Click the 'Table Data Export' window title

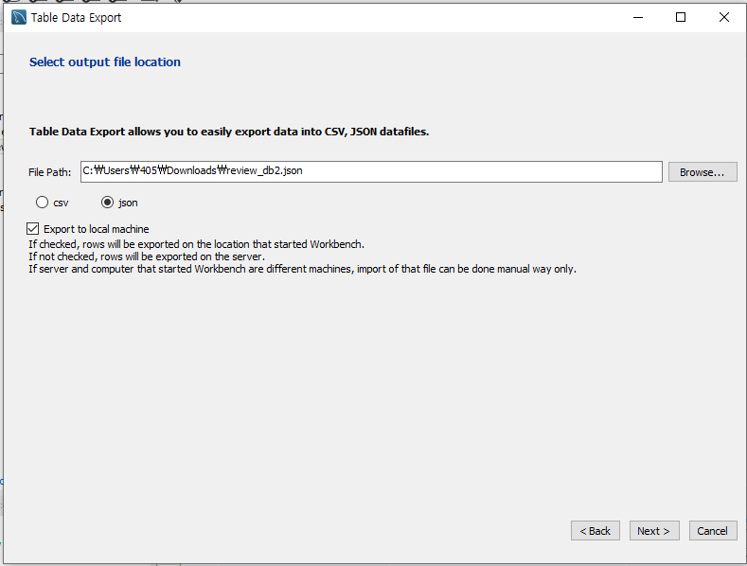77,18
